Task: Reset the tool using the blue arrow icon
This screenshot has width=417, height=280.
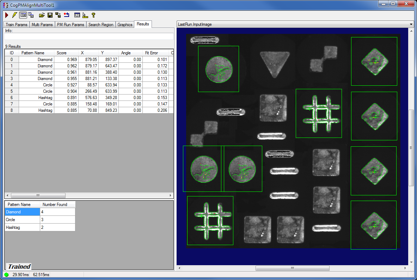Action: [67, 15]
